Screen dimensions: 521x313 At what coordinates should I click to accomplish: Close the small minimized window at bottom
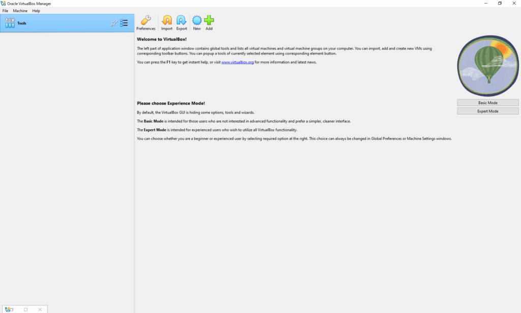(x=40, y=309)
